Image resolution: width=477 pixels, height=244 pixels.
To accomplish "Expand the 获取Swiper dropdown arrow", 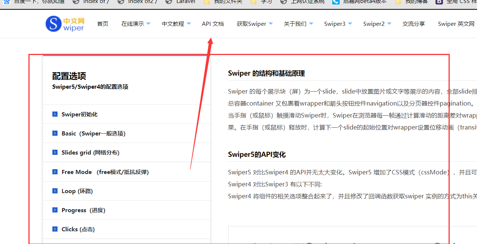I will click(271, 24).
